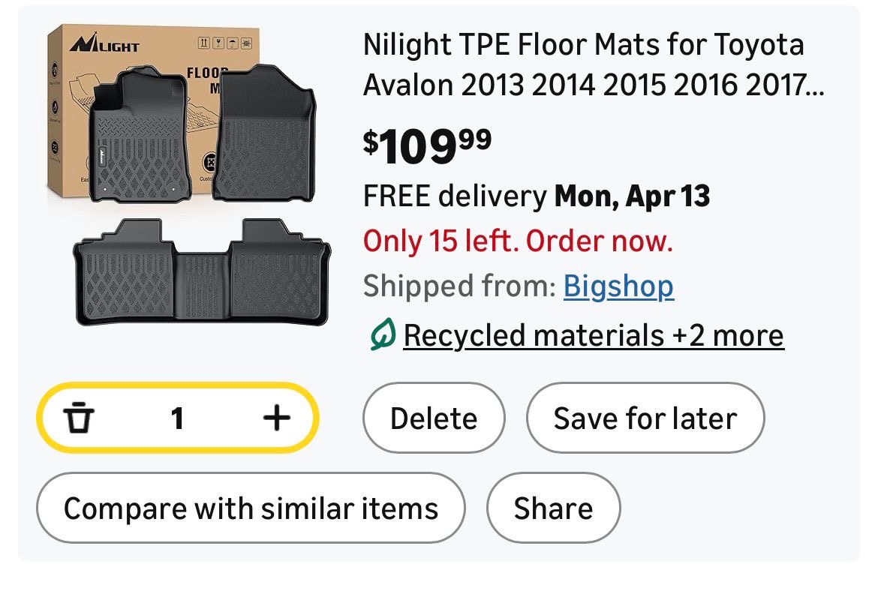The height and width of the screenshot is (591, 878).
Task: Click the Only 15 left warning text
Action: click(518, 241)
